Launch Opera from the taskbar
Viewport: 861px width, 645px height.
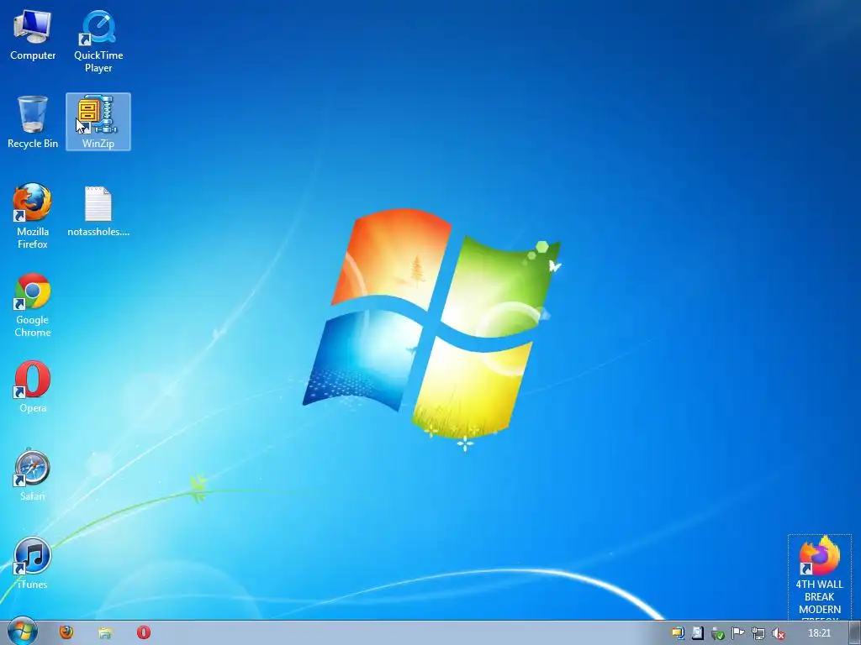143,632
